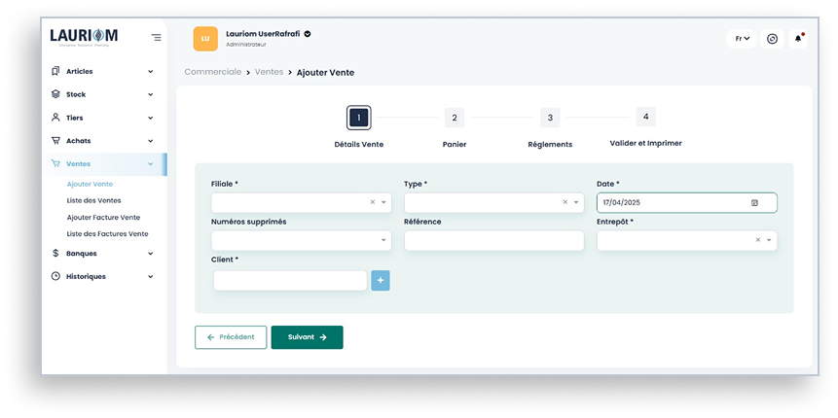The height and width of the screenshot is (418, 838).
Task: Open notifications bell icon
Action: [798, 39]
